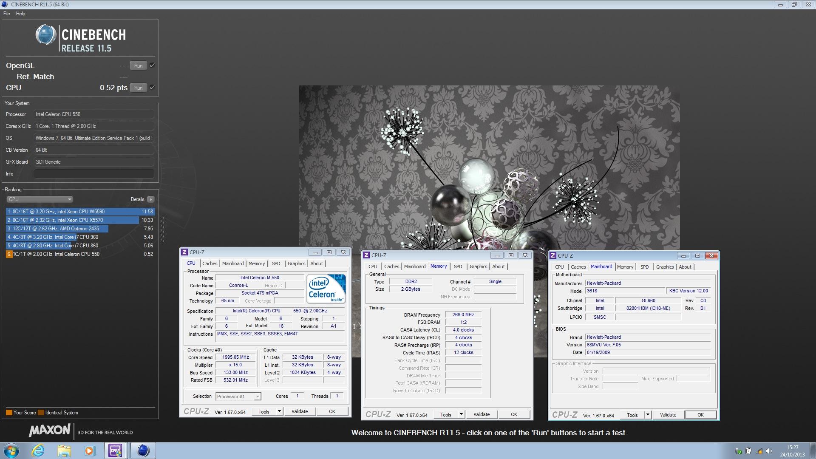Click the Your Score orange legend swatch

(x=9, y=413)
